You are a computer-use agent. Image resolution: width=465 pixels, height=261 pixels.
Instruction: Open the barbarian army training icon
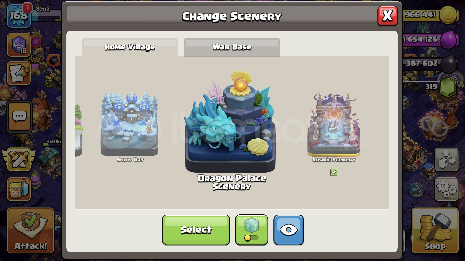(x=19, y=189)
